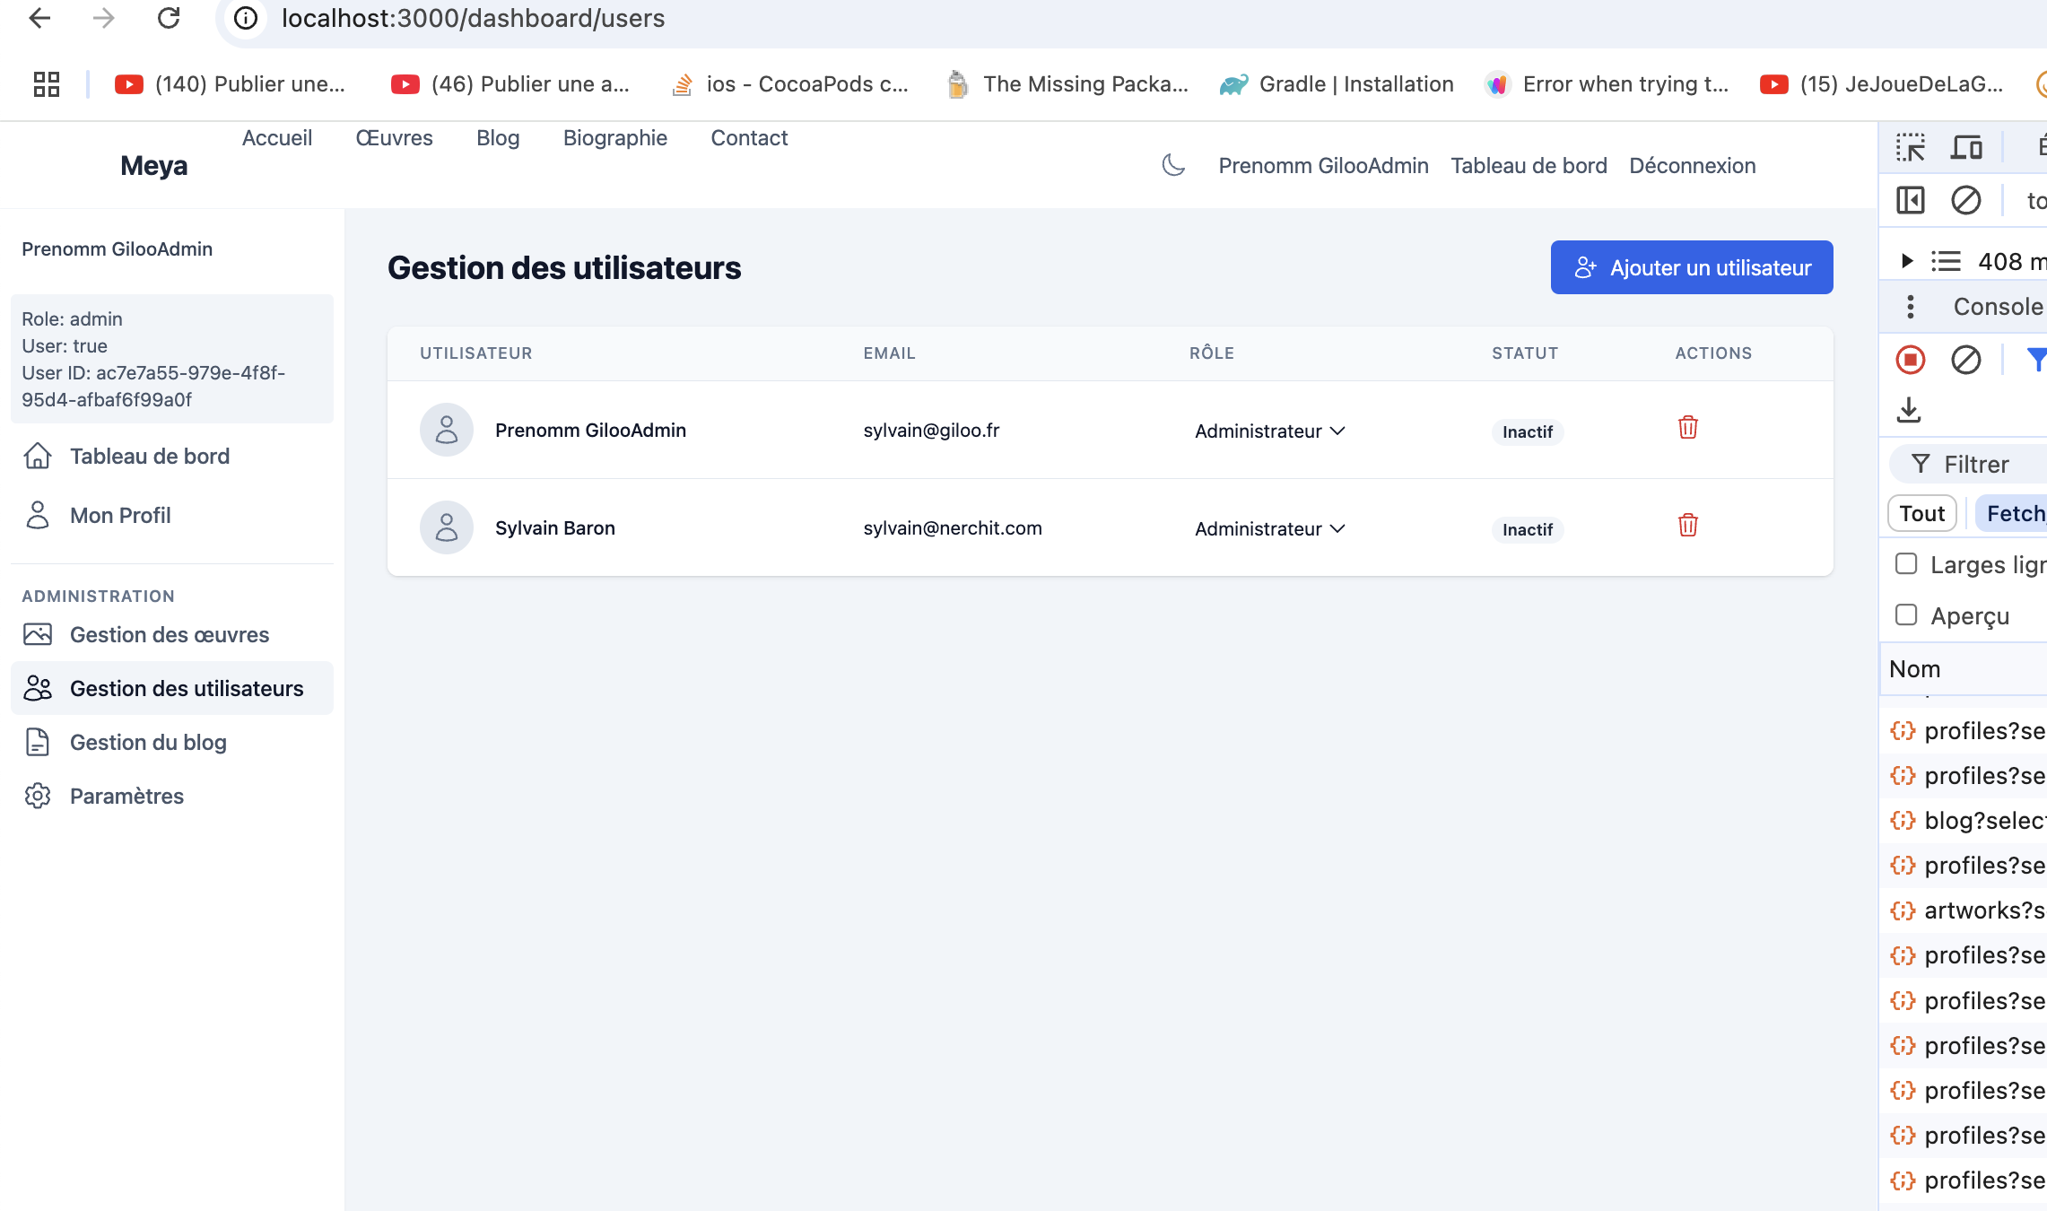
Task: Open role dropdown for Prenomm GilooAdmin
Action: click(1269, 431)
